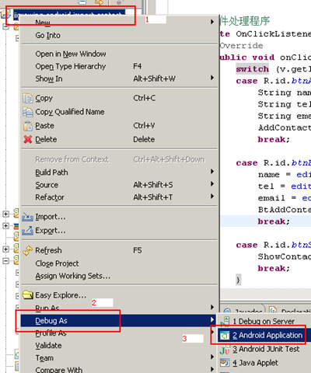Click the Java Applet icon
The width and height of the screenshot is (311, 373).
click(x=225, y=363)
